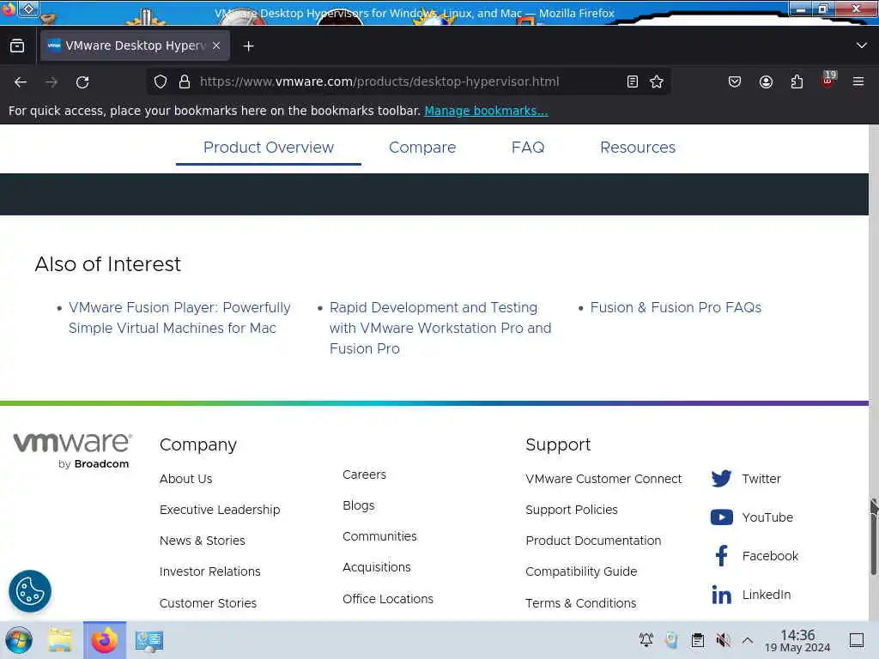Click the vertical page scrollbar thumb

tap(873, 537)
